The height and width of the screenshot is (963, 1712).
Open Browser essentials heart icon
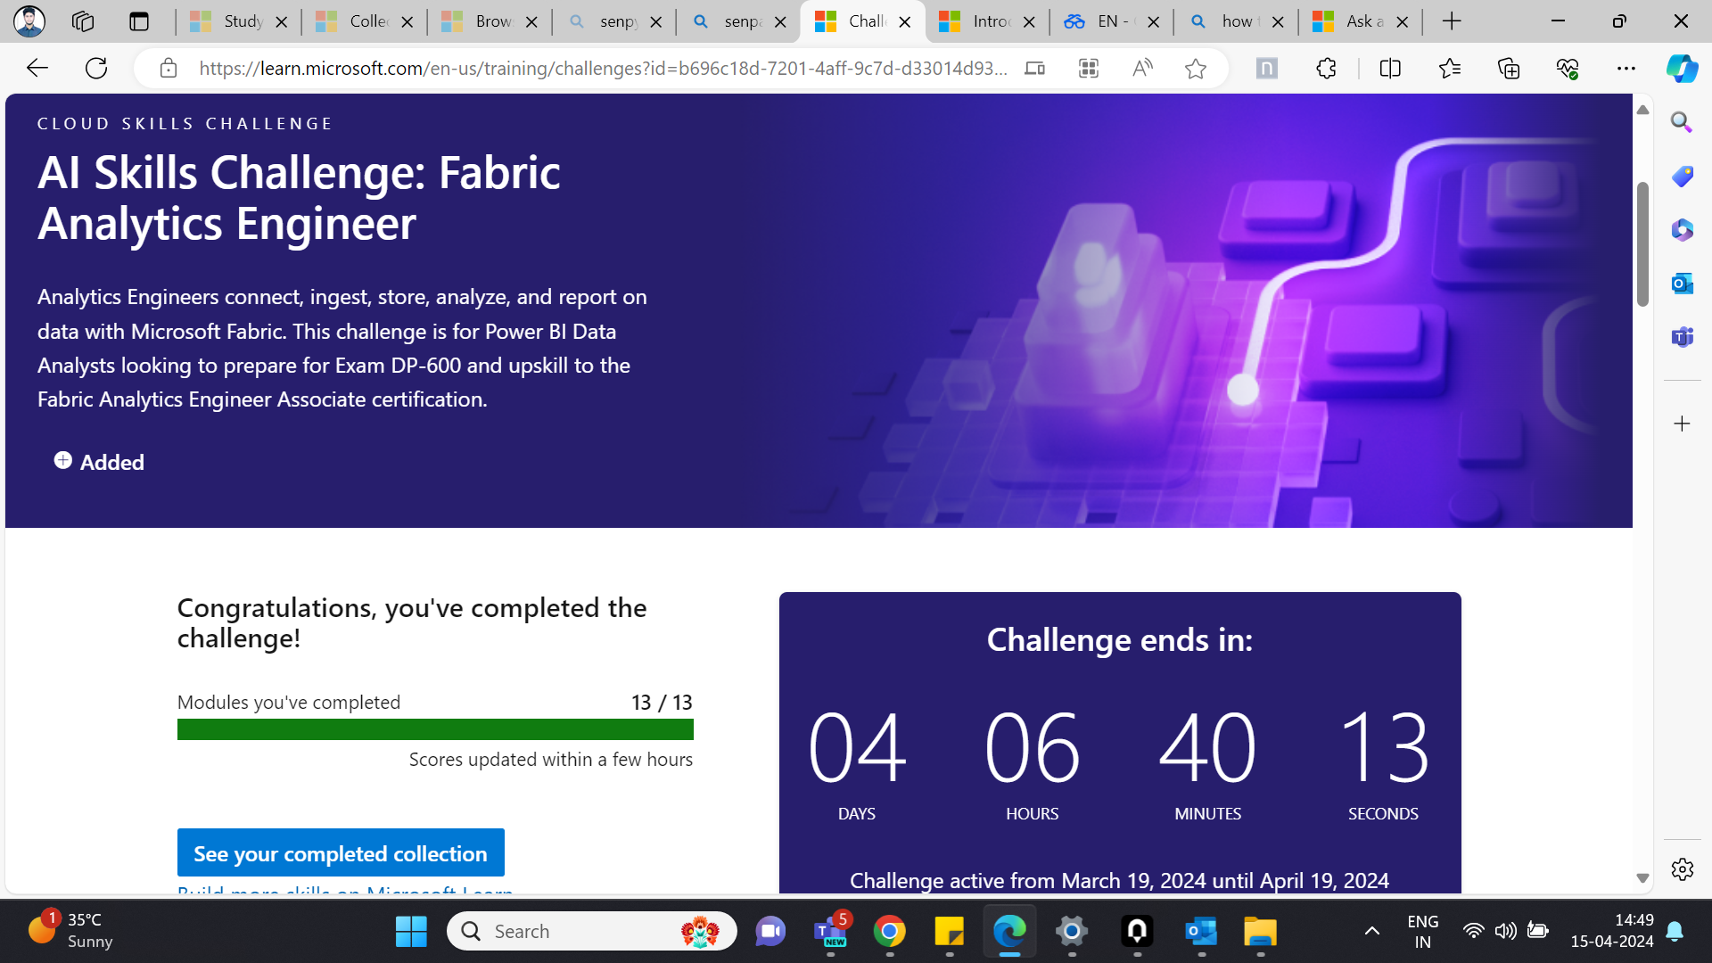1568,68
